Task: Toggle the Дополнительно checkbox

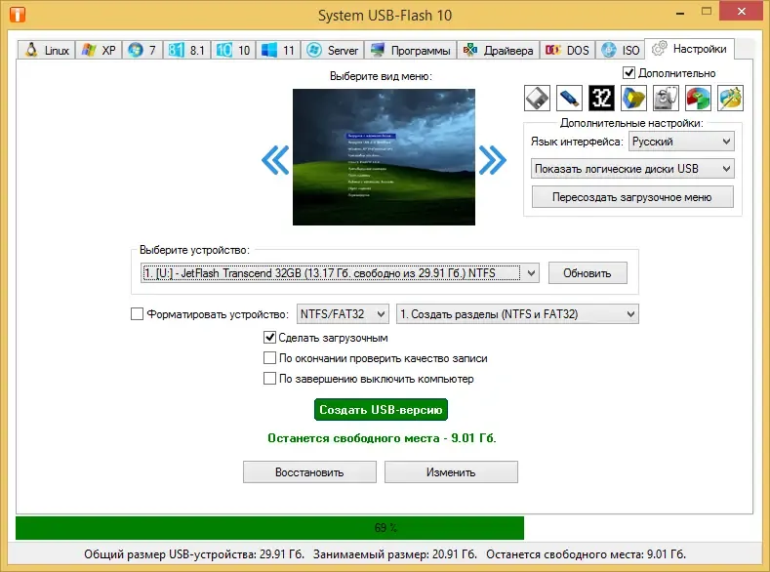Action: [629, 73]
